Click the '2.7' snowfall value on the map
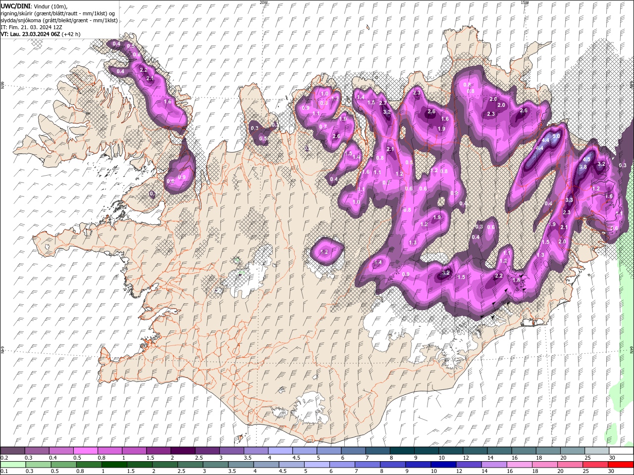 383,103
